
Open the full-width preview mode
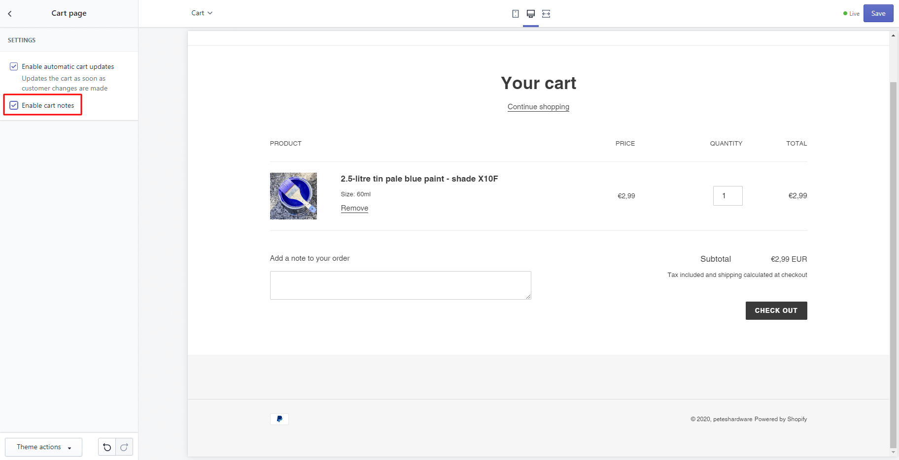(546, 13)
